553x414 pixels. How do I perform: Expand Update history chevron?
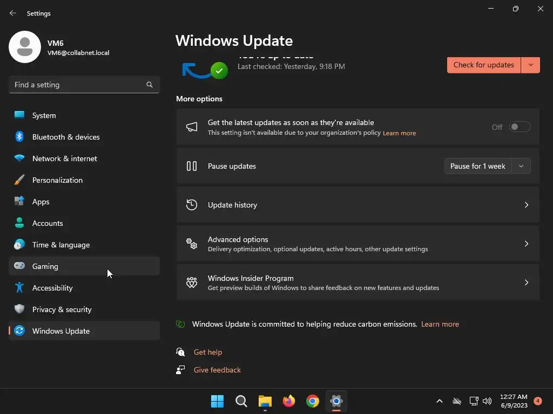click(x=527, y=205)
